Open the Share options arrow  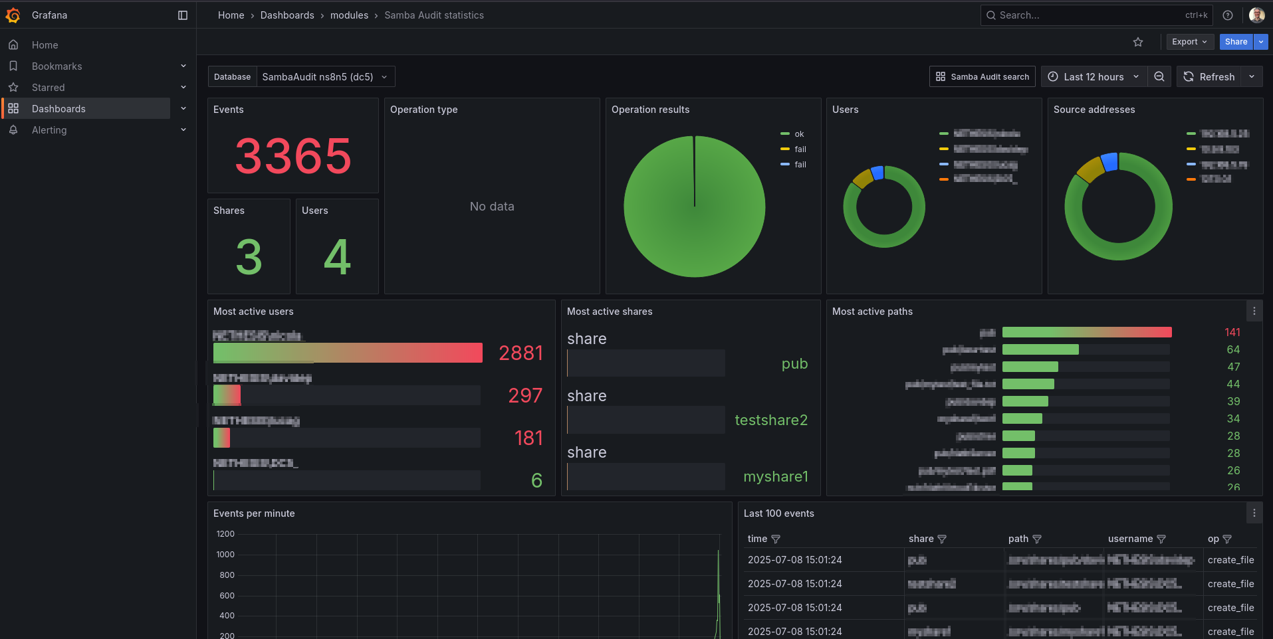(1261, 42)
